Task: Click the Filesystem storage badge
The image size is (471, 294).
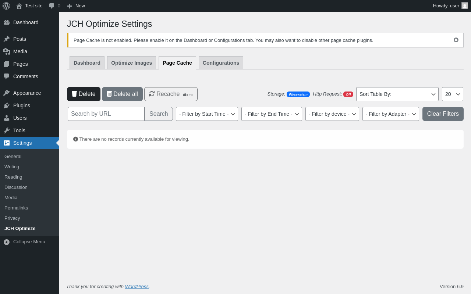Action: point(298,94)
